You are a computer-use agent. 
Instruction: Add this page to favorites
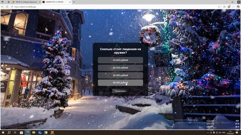coord(219,7)
